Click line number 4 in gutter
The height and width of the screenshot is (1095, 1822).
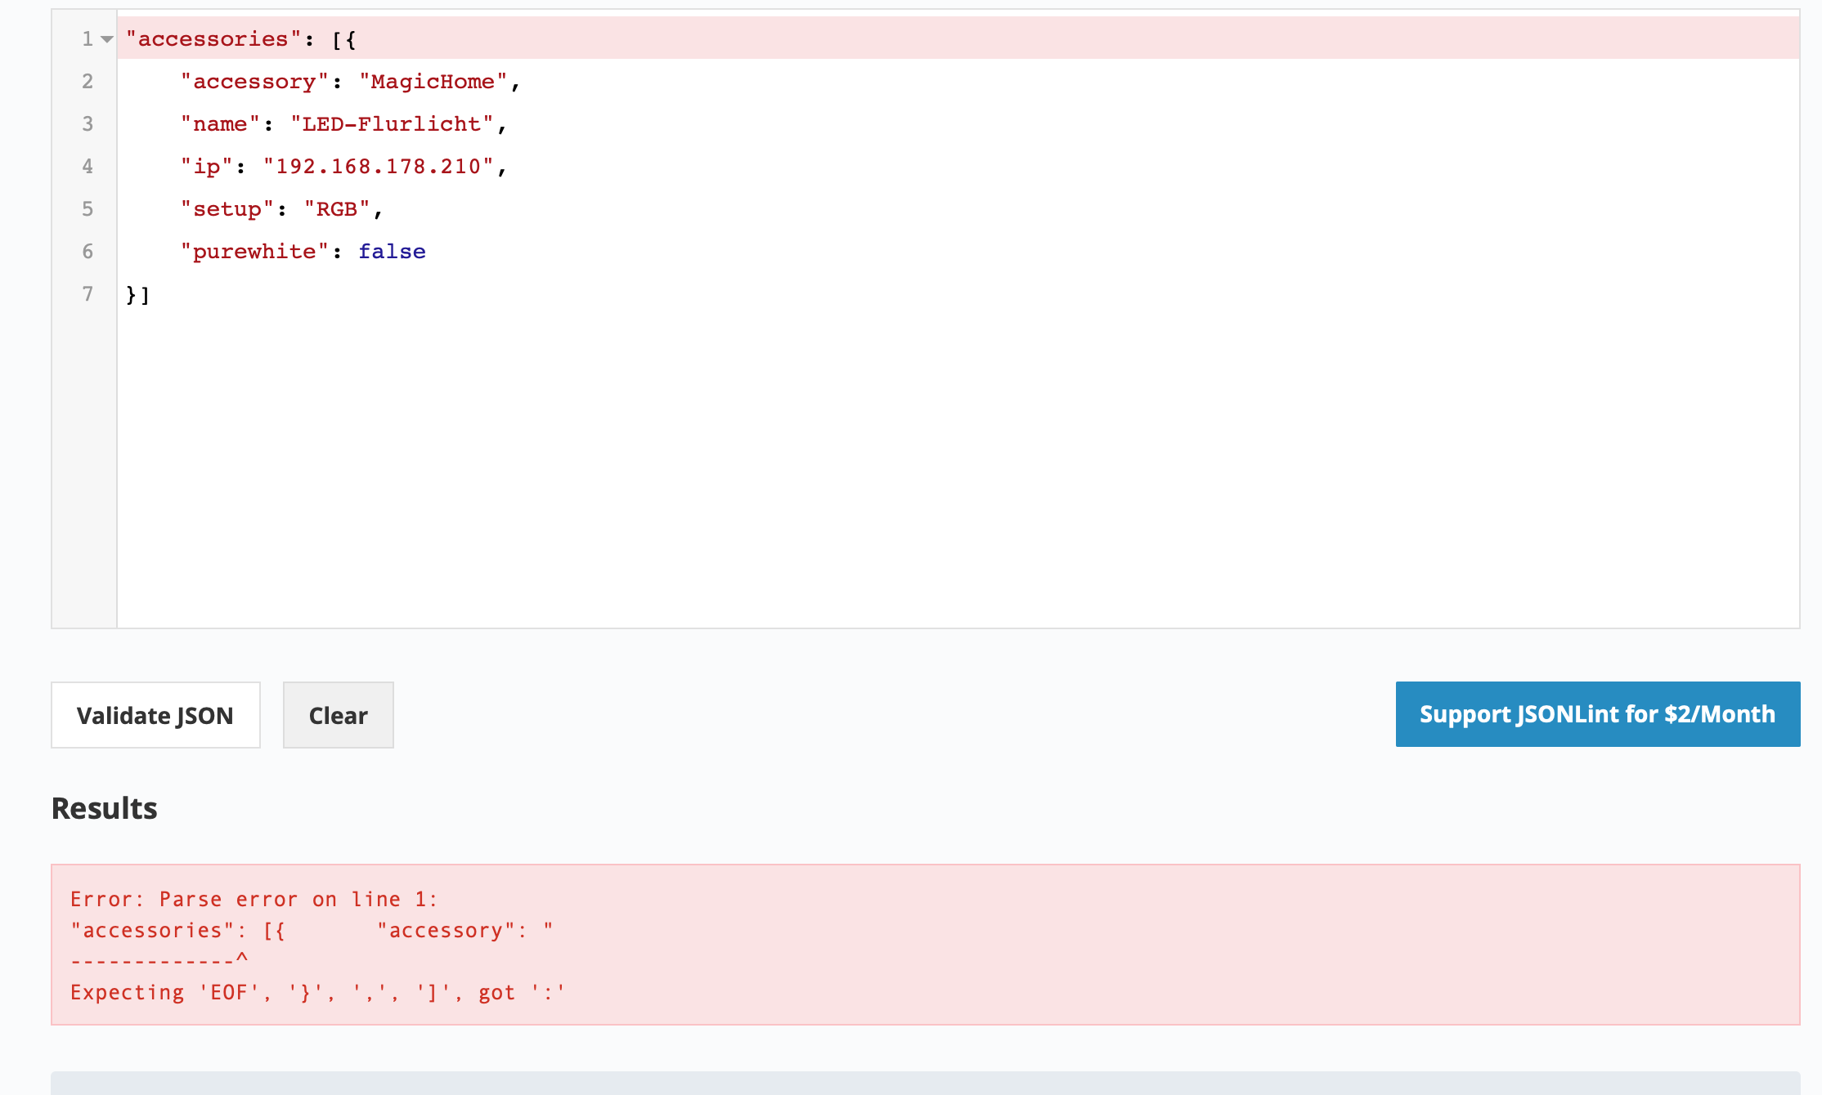click(x=88, y=167)
